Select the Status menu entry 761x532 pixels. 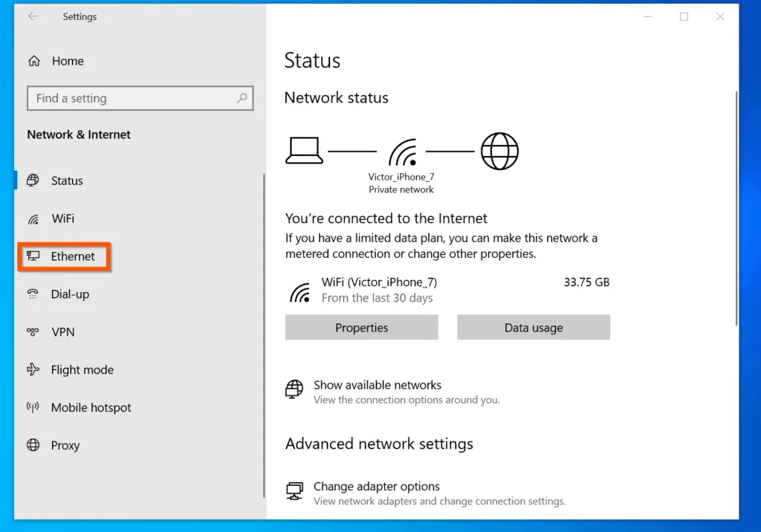(x=67, y=180)
